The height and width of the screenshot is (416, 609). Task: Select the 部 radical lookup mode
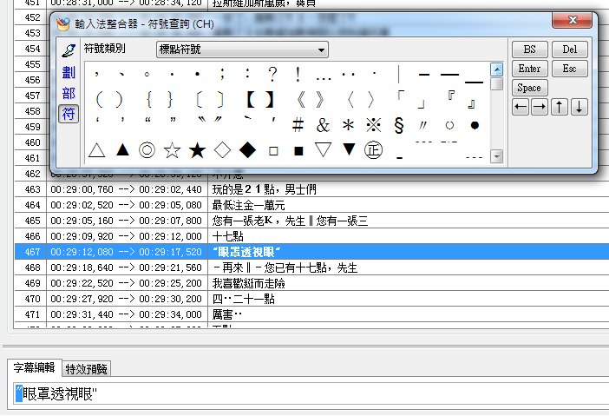coord(69,93)
